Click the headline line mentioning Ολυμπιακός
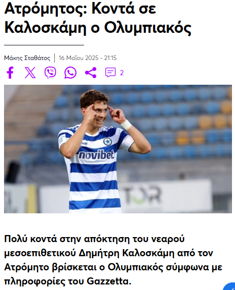This screenshot has width=235, height=290. pyautogui.click(x=98, y=28)
